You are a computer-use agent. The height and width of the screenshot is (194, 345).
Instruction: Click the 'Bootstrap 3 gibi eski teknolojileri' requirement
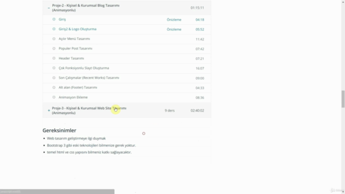92,145
